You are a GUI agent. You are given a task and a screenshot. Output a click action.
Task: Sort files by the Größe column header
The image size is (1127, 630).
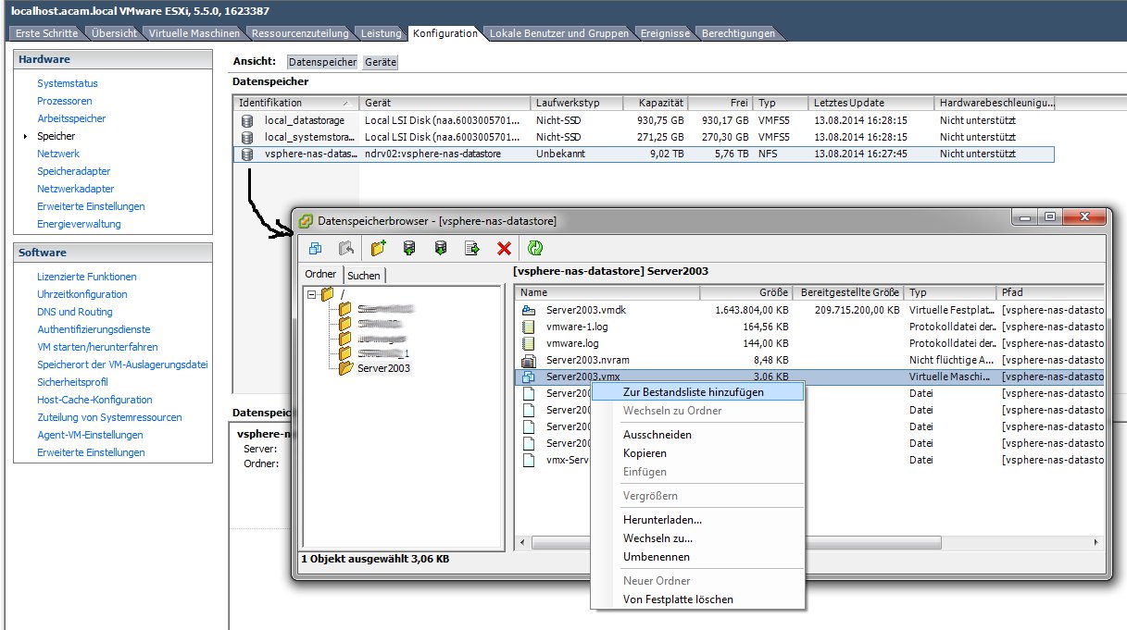(x=746, y=292)
